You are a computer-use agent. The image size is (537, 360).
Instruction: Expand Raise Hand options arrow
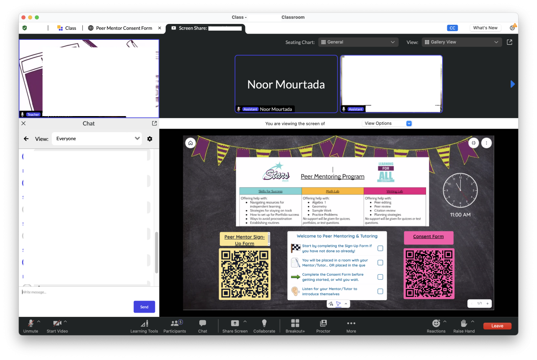click(473, 322)
